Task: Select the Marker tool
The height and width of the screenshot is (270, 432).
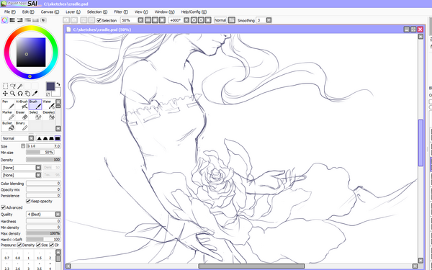Action: tap(8, 115)
